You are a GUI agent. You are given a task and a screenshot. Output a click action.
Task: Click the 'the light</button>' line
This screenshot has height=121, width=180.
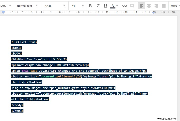pos(27,82)
